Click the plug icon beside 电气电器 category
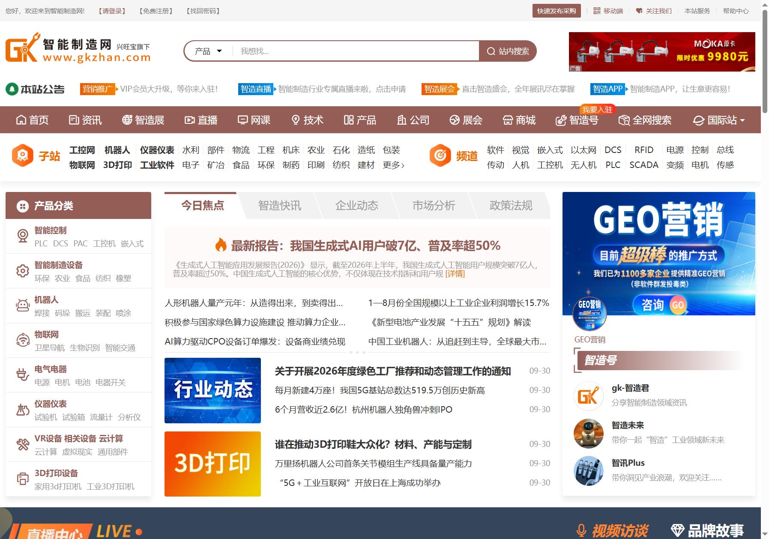 (x=22, y=375)
